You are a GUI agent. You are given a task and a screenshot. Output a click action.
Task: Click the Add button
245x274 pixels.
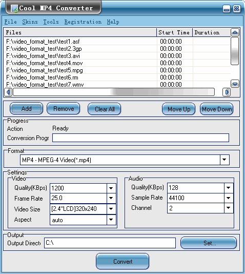click(x=26, y=108)
